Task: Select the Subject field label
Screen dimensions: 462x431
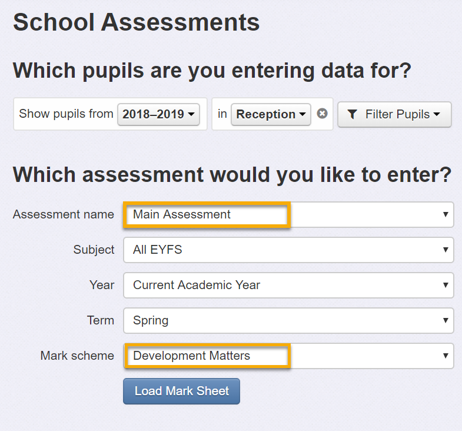Action: click(94, 250)
